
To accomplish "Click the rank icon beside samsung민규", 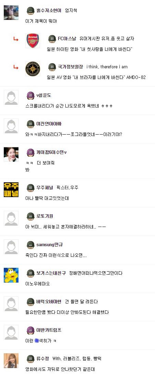I will (30, 245).
